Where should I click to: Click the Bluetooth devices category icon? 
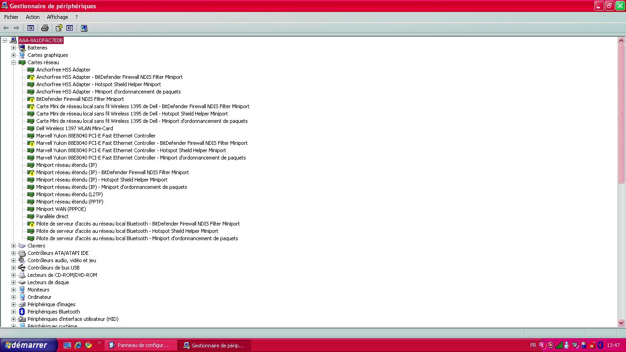click(x=22, y=312)
